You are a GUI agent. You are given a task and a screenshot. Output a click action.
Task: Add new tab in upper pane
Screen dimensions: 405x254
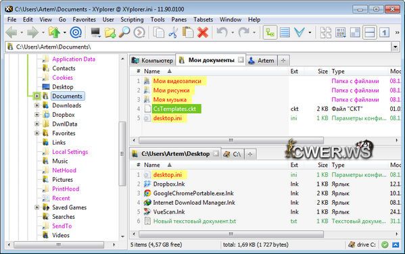pos(283,61)
